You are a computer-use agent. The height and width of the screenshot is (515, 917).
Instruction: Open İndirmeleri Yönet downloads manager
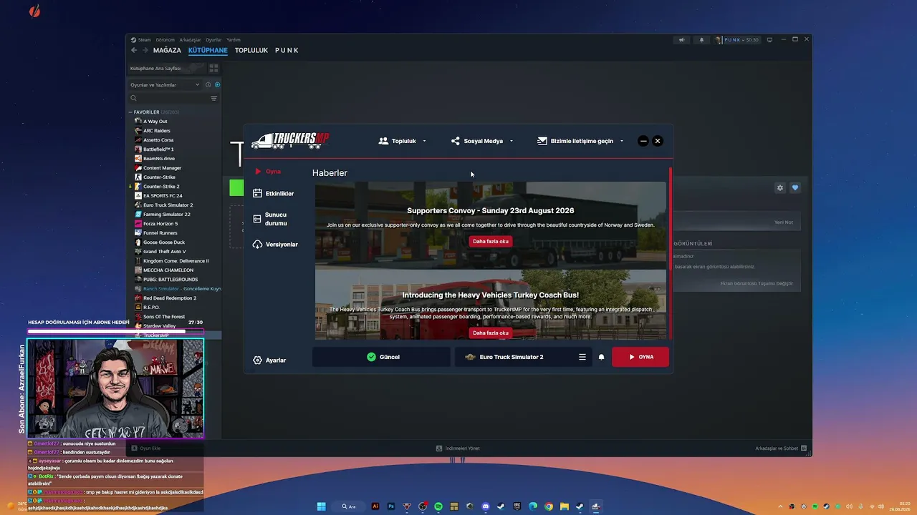(x=458, y=448)
